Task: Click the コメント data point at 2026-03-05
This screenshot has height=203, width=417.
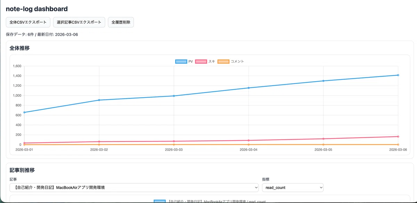Action: [323, 144]
